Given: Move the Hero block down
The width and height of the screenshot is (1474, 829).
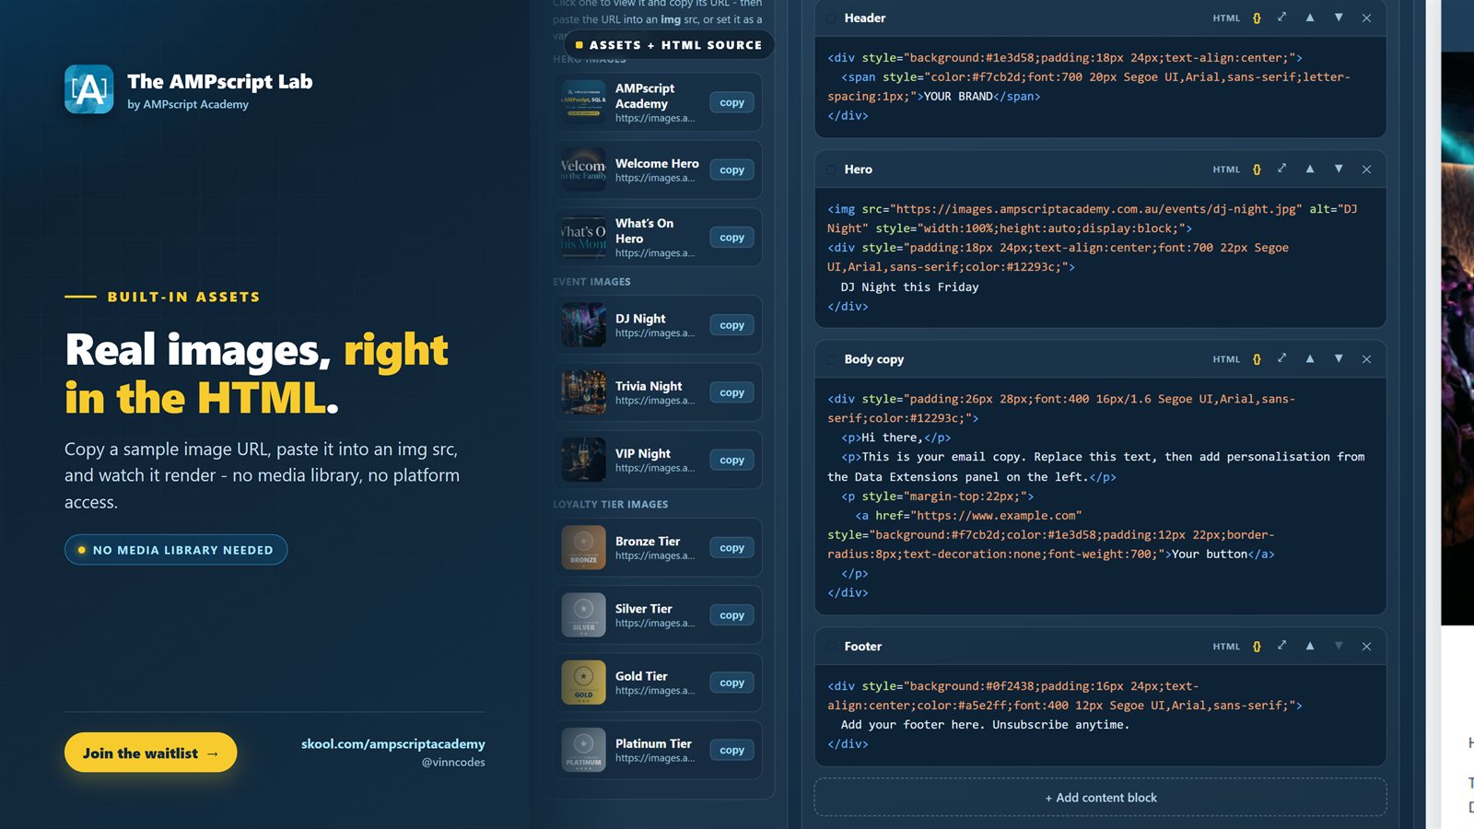Looking at the screenshot, I should [1339, 169].
